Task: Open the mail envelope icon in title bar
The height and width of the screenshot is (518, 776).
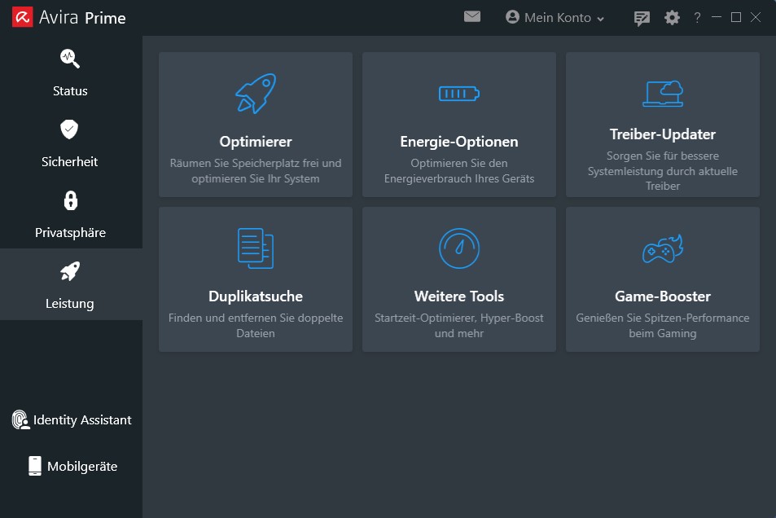Action: (x=472, y=17)
